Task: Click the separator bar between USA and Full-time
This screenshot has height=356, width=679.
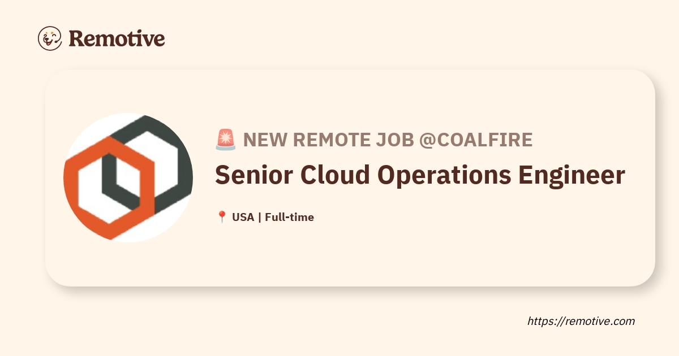Action: [x=259, y=217]
